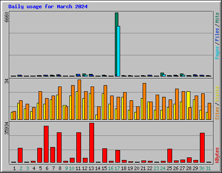Click the red KBytes bar for day 17
This screenshot has width=222, height=173.
coord(118,156)
